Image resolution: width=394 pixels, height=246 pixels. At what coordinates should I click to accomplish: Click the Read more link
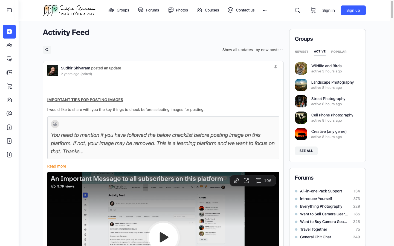[57, 166]
